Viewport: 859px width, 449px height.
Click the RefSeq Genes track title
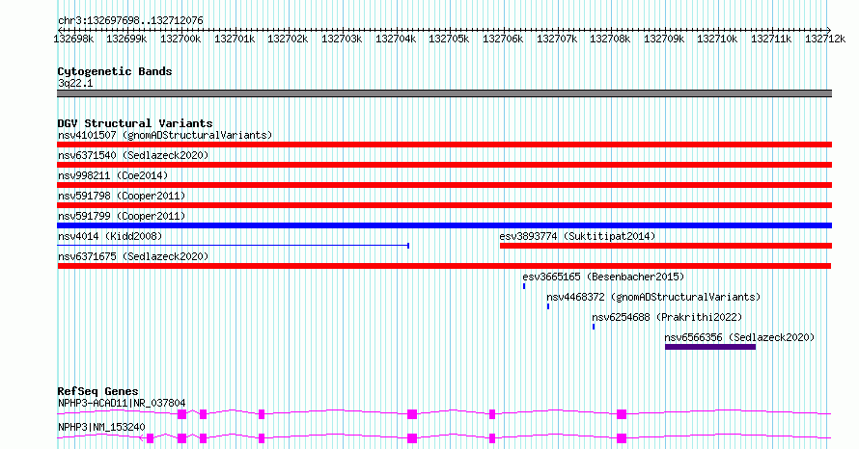(98, 391)
